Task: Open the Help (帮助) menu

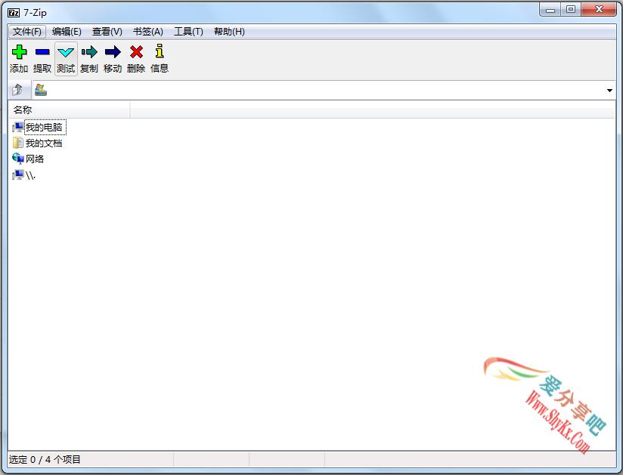Action: tap(229, 32)
